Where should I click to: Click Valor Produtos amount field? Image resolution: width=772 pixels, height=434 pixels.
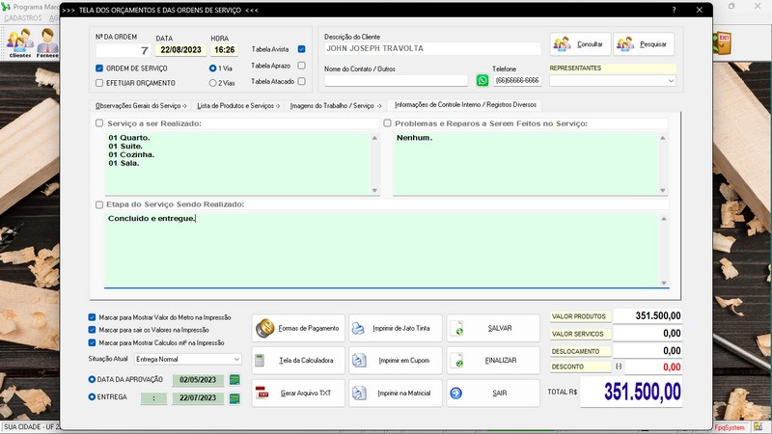click(648, 316)
